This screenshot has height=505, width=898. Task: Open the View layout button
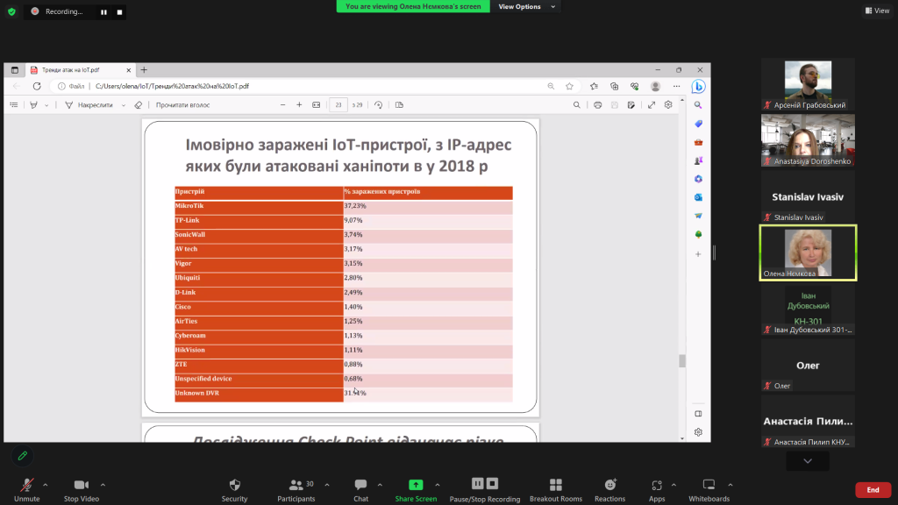pyautogui.click(x=877, y=11)
